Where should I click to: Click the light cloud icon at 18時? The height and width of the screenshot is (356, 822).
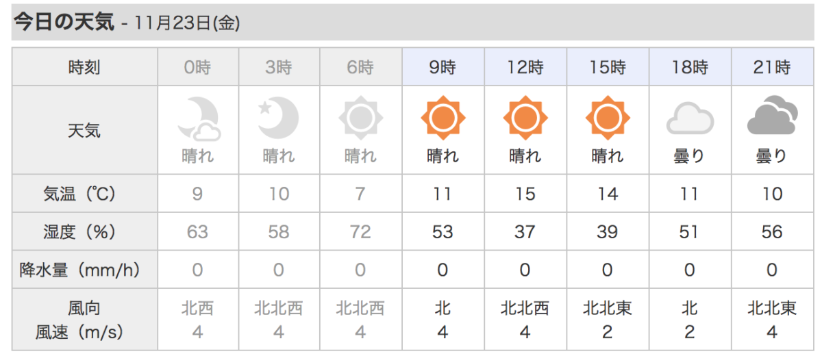tap(690, 119)
